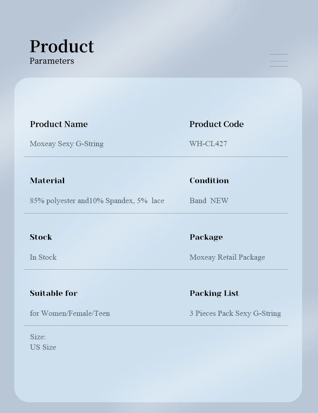Click the 3 Pieces Pack value
The image size is (318, 413).
235,313
